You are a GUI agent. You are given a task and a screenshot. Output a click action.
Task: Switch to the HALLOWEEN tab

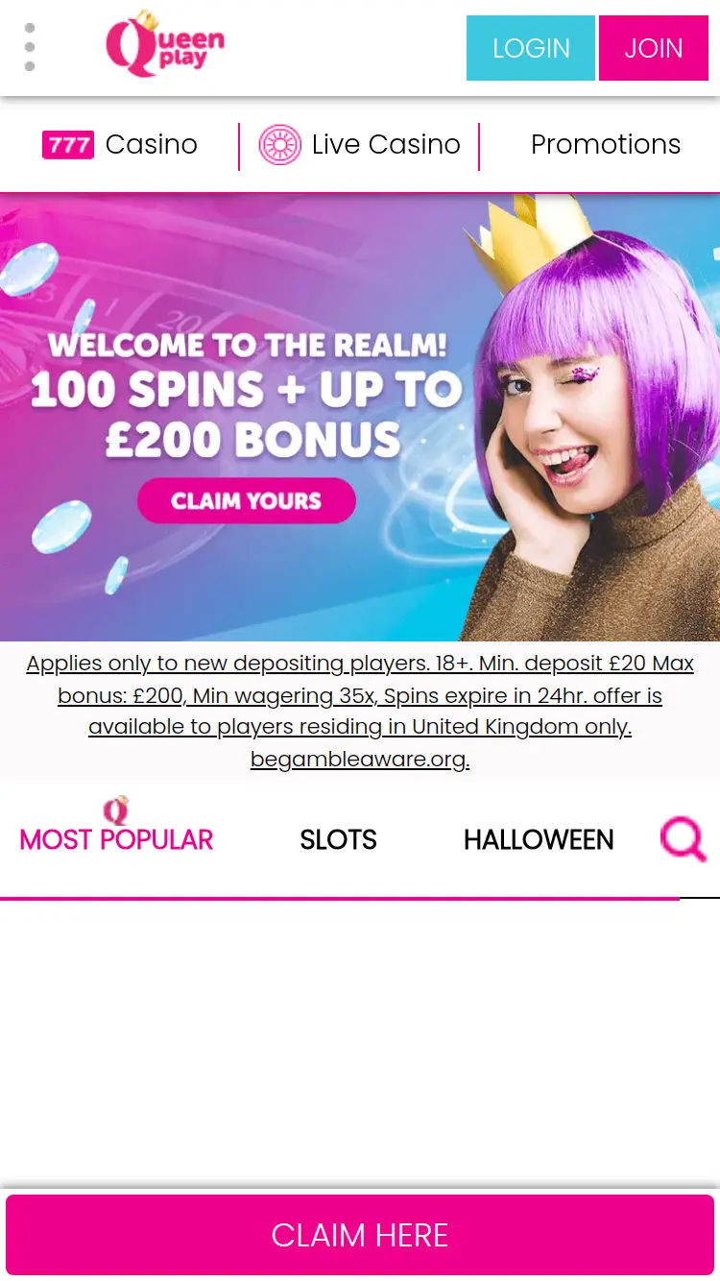[539, 839]
